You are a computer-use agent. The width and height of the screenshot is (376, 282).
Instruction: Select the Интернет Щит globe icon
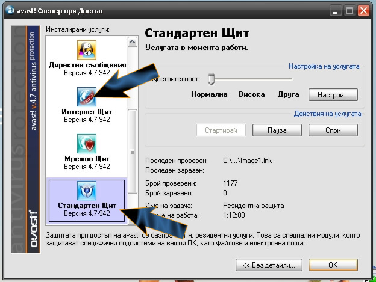pos(87,97)
